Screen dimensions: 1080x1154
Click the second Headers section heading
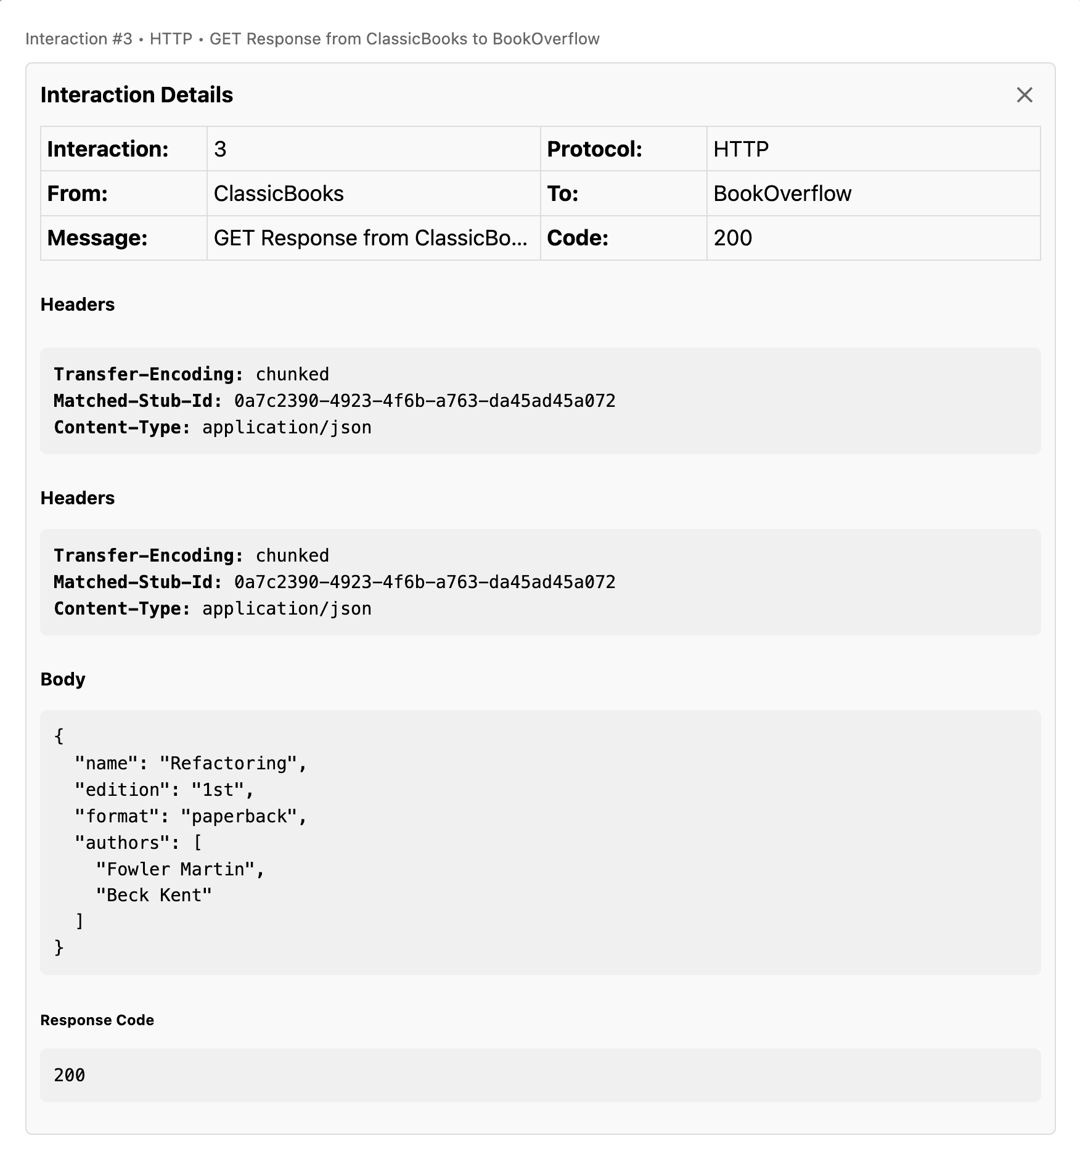78,498
